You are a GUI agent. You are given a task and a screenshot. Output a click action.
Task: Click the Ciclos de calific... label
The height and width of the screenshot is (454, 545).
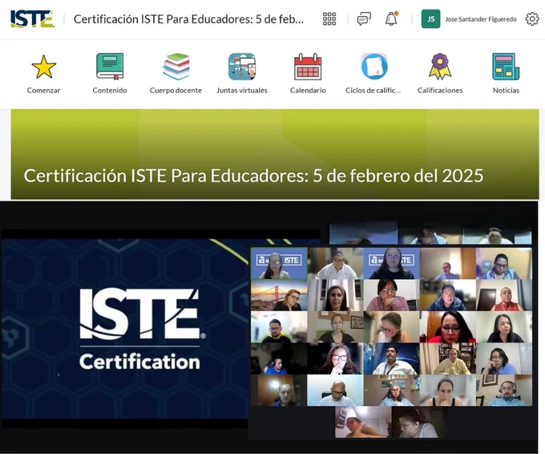coord(373,91)
